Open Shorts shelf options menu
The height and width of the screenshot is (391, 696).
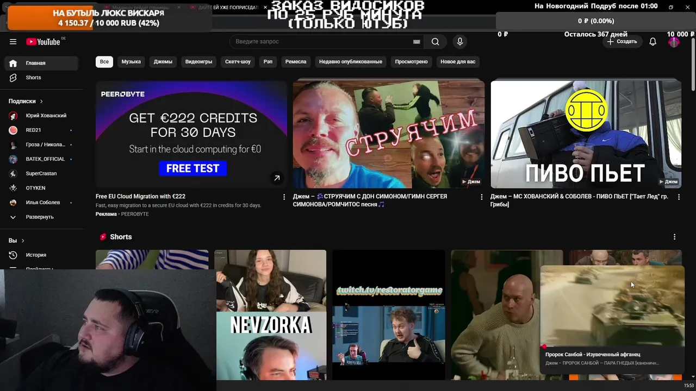(x=674, y=237)
